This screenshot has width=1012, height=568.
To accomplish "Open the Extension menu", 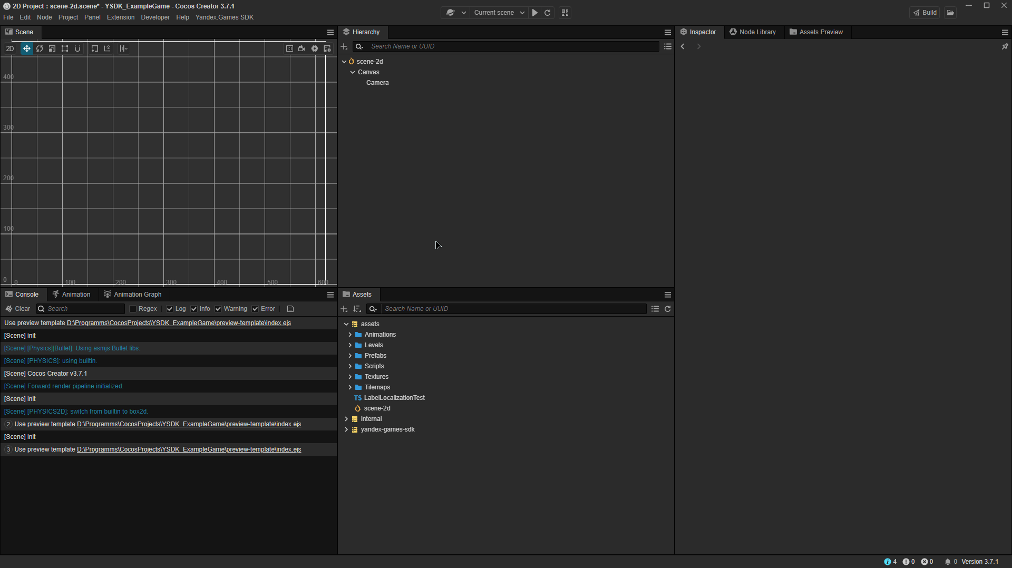I will click(x=121, y=17).
